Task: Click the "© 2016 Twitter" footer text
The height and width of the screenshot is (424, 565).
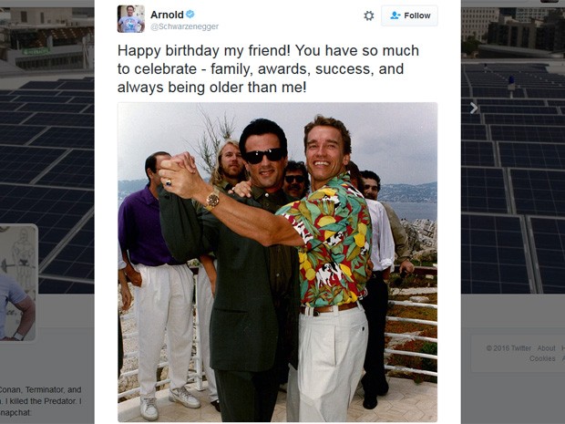Action: pos(508,348)
